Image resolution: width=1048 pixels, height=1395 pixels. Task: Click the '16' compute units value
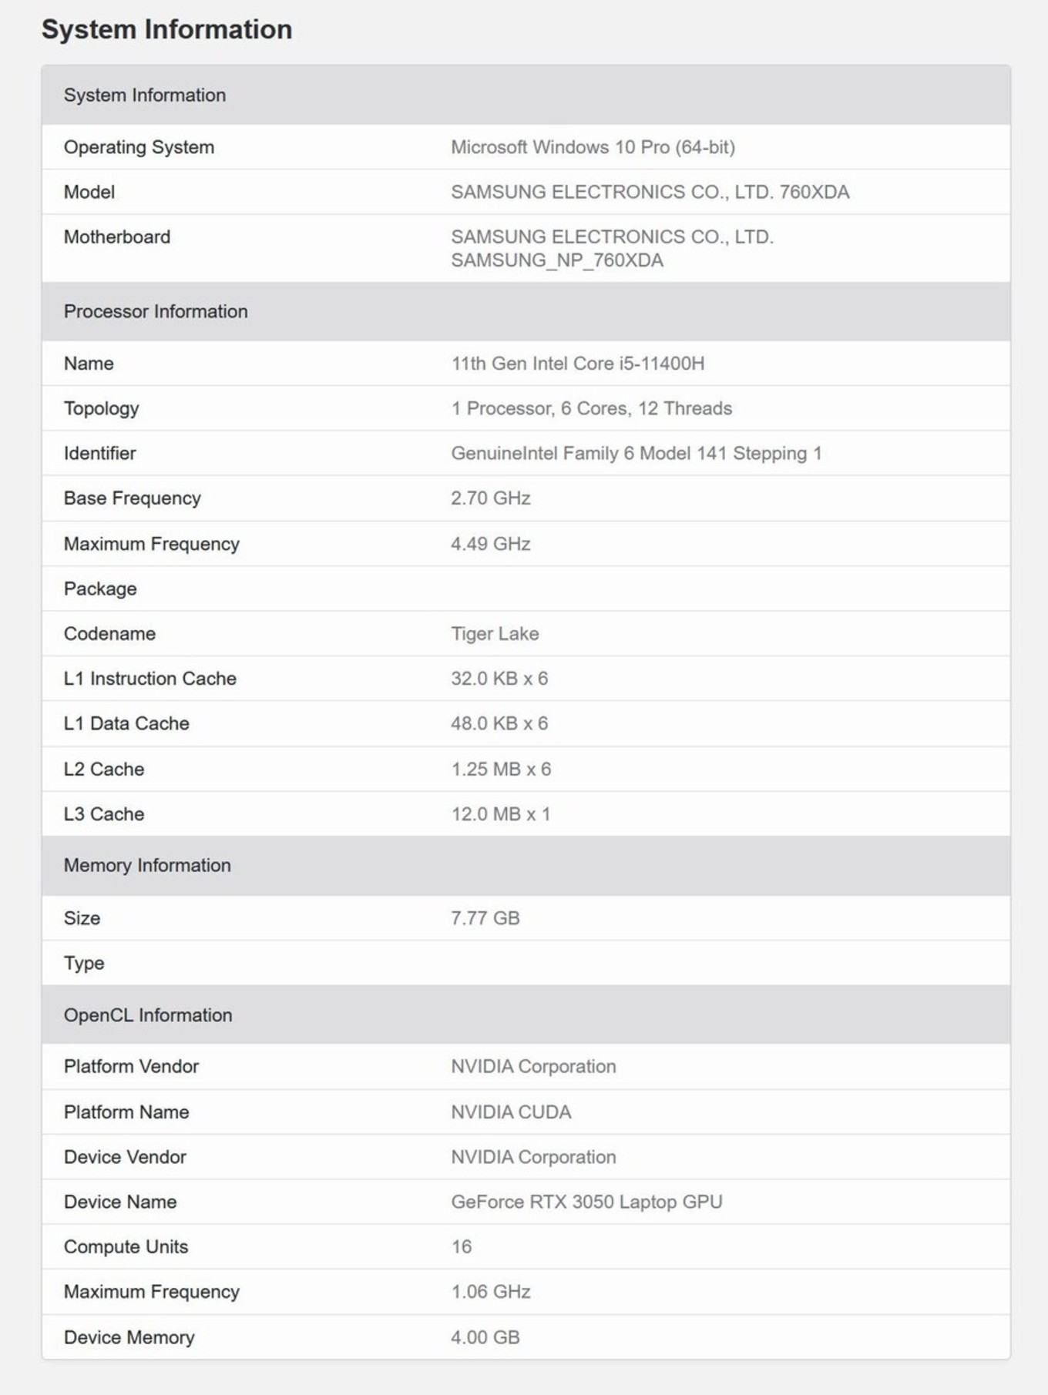point(462,1247)
